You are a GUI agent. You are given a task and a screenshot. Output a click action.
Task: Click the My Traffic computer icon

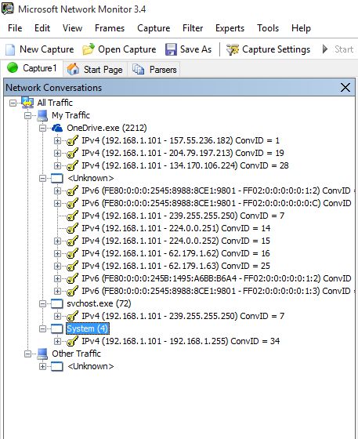42,115
